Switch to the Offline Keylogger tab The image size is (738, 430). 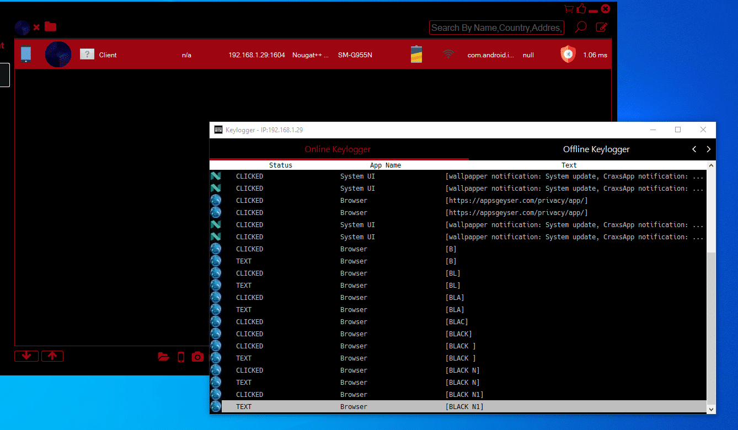click(596, 149)
